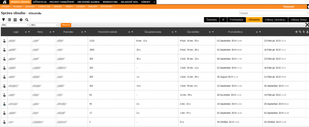
Task: Open the Možnosti options link
Action: (x=289, y=7)
